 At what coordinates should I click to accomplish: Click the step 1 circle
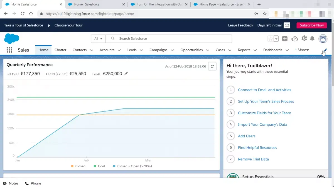[231, 90]
